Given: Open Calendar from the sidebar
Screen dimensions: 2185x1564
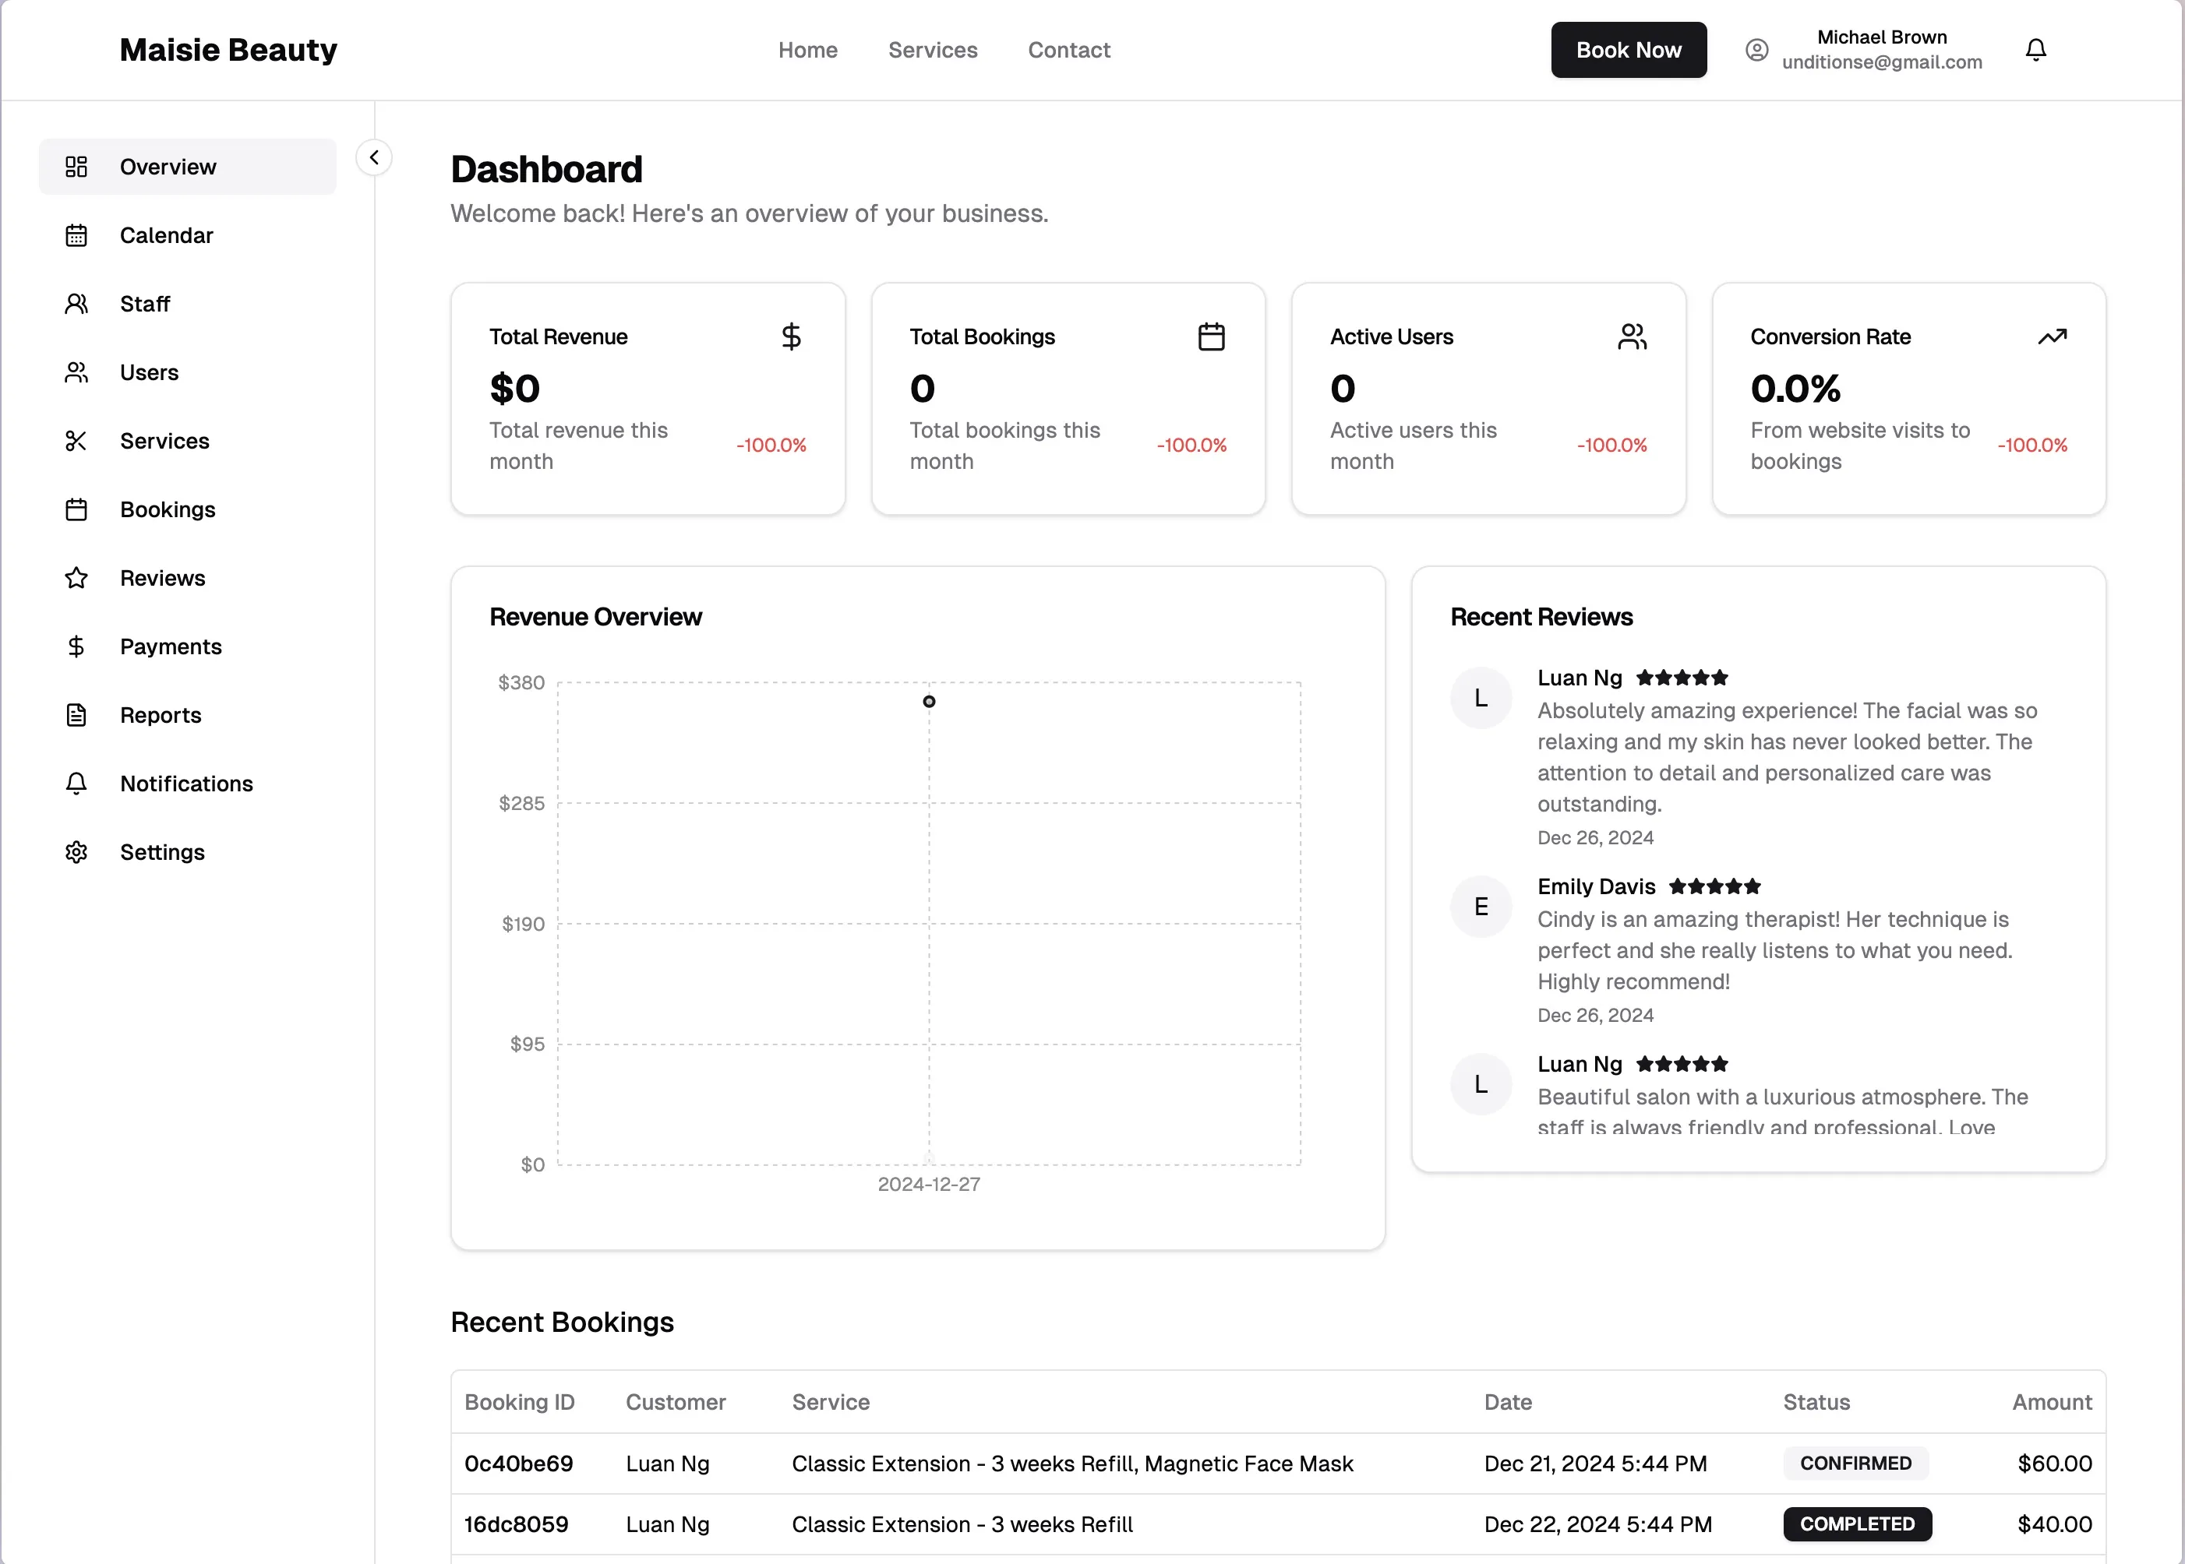Looking at the screenshot, I should [166, 235].
